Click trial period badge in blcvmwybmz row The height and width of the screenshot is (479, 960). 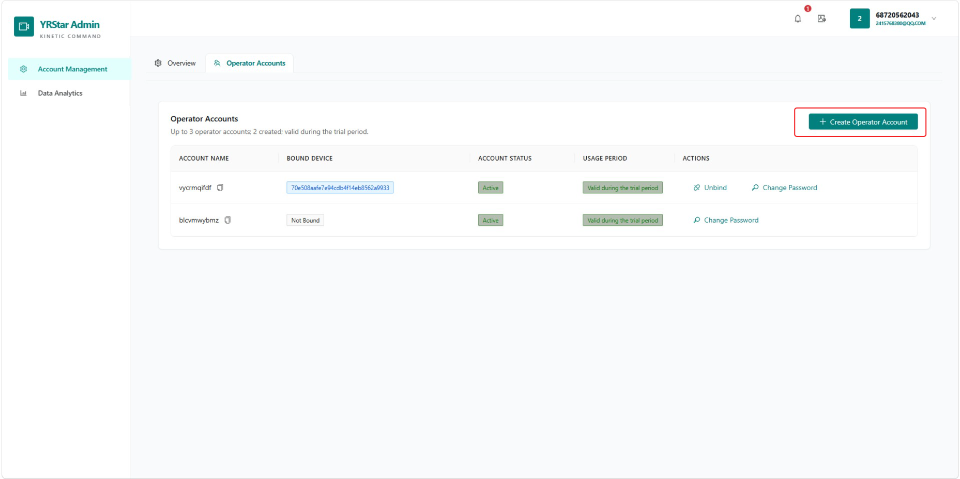coord(622,220)
